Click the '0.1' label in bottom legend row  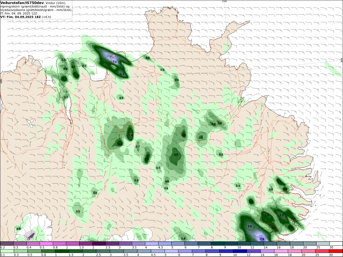tap(2, 255)
